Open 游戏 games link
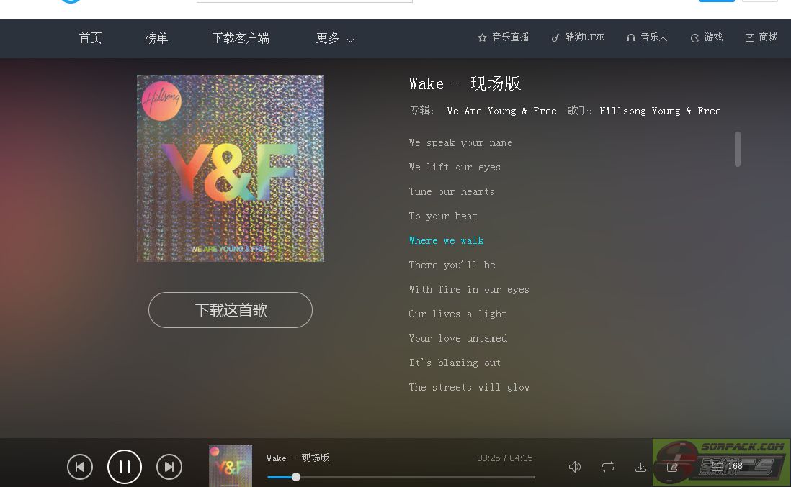791x487 pixels. point(706,37)
